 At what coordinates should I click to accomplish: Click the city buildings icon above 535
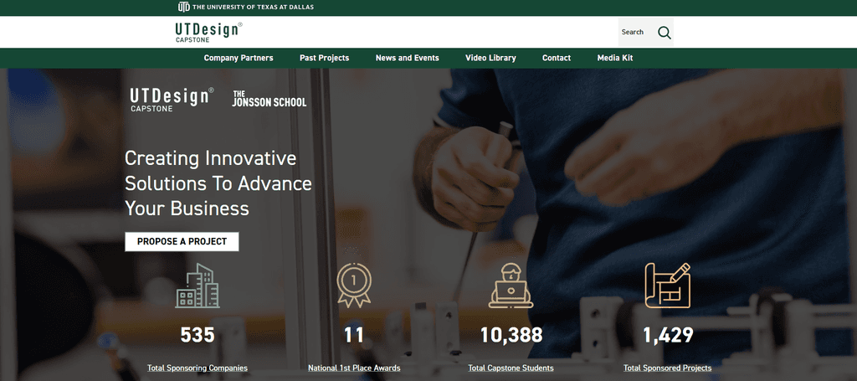198,286
